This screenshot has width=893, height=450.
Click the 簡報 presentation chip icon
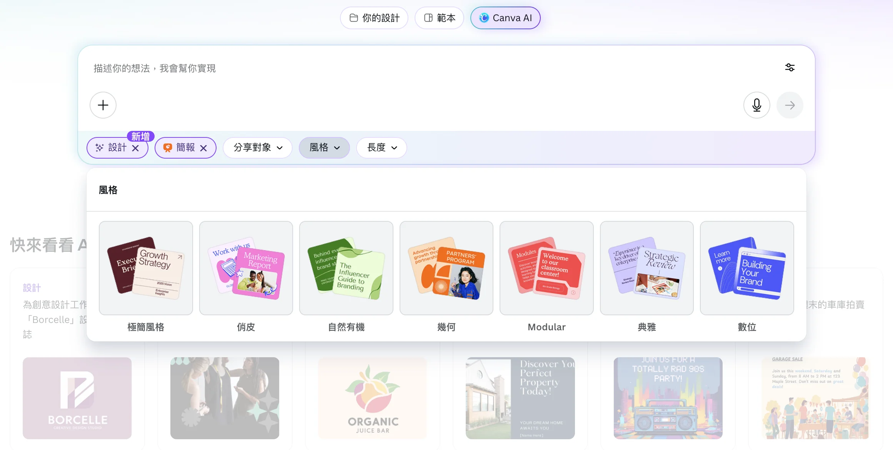168,148
